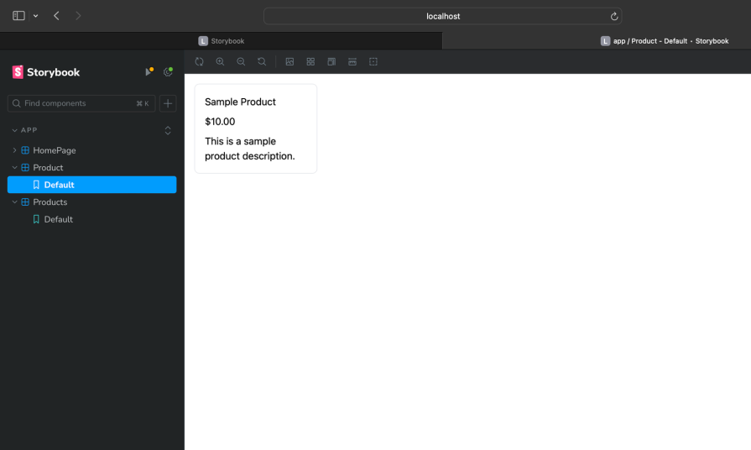The image size is (751, 450).
Task: Zoom in on the story preview
Action: (x=220, y=62)
